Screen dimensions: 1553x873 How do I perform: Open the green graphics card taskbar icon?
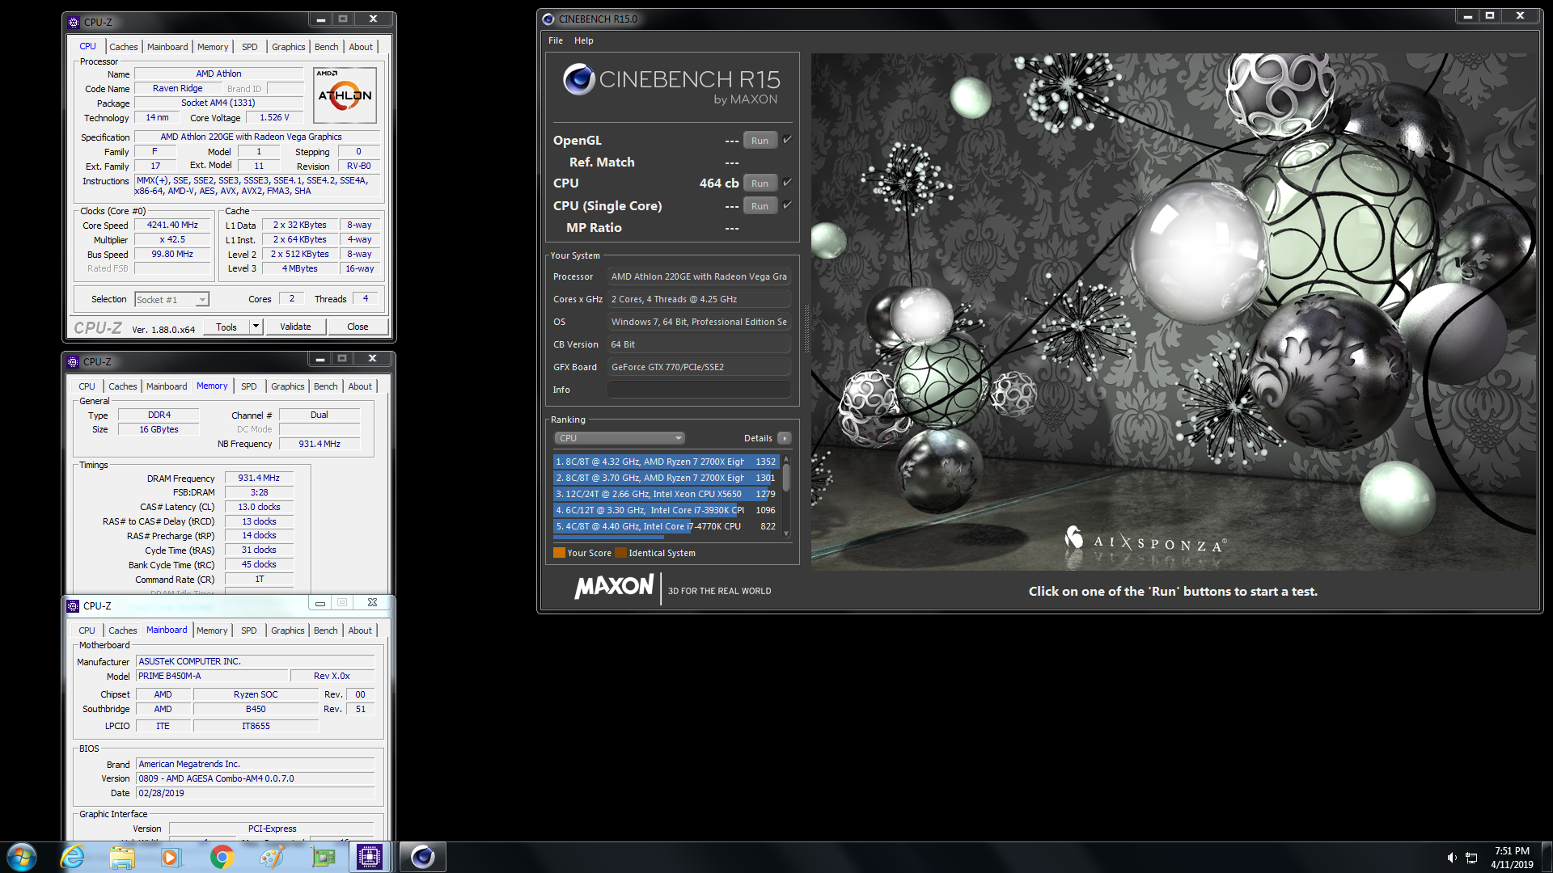pos(323,857)
